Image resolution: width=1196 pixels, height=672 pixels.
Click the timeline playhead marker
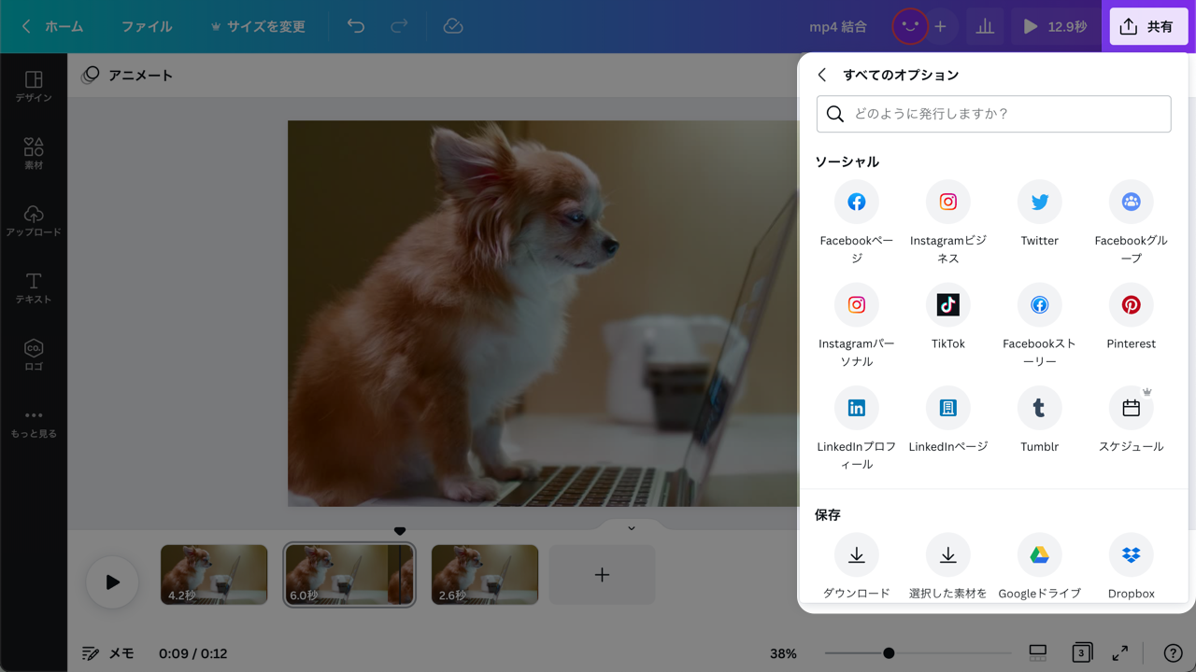pos(400,531)
